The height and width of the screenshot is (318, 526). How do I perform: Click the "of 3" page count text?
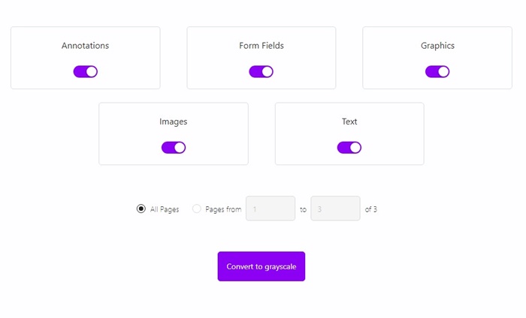pos(370,210)
